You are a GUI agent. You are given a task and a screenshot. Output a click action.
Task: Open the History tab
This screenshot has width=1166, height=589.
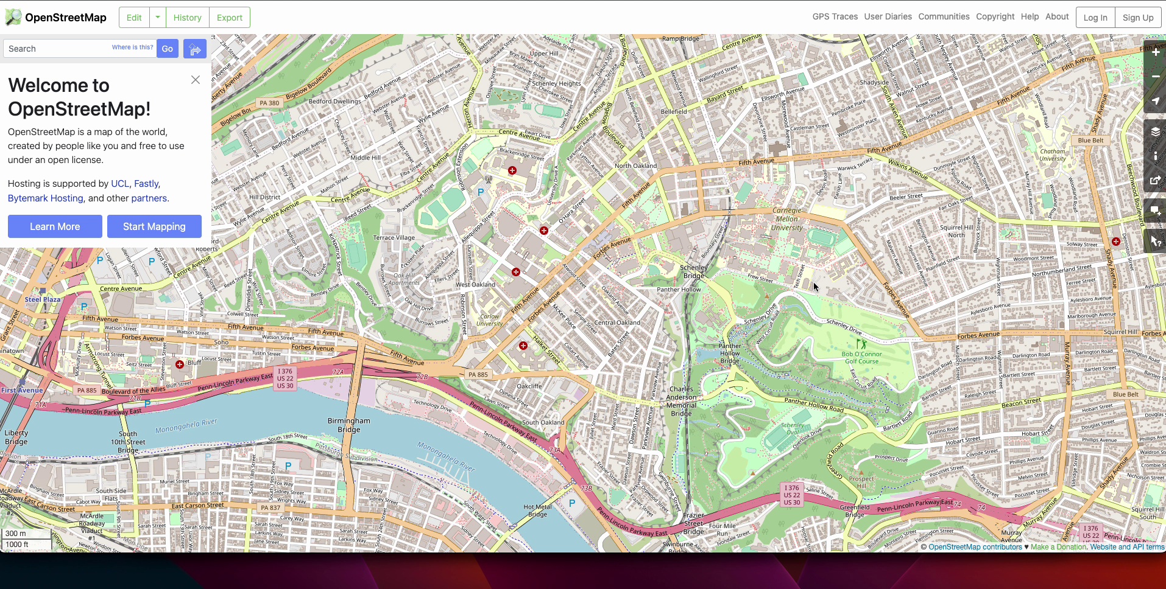coord(187,18)
